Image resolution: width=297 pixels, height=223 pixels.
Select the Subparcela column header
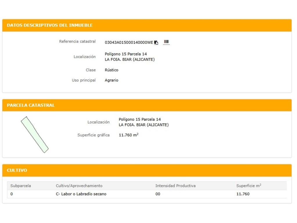21,186
